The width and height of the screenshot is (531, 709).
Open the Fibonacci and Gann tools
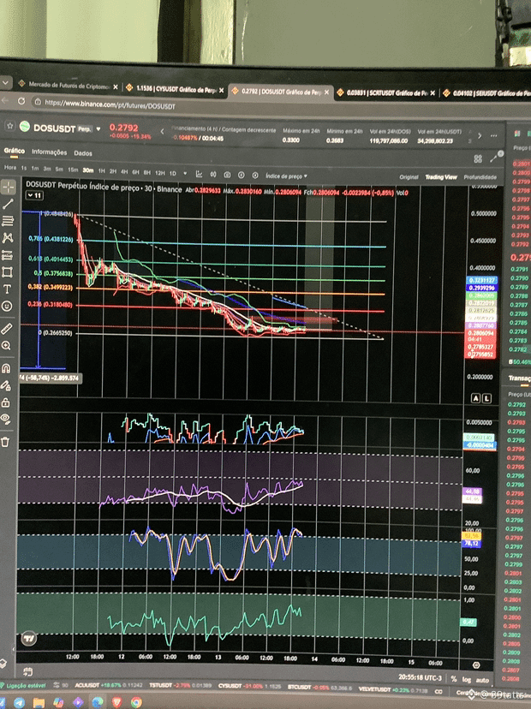pos(8,221)
